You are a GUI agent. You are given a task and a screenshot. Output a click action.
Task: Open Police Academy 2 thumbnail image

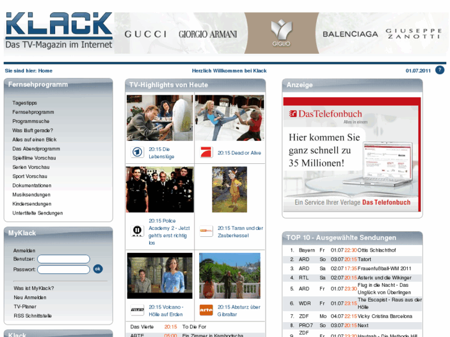click(x=160, y=190)
